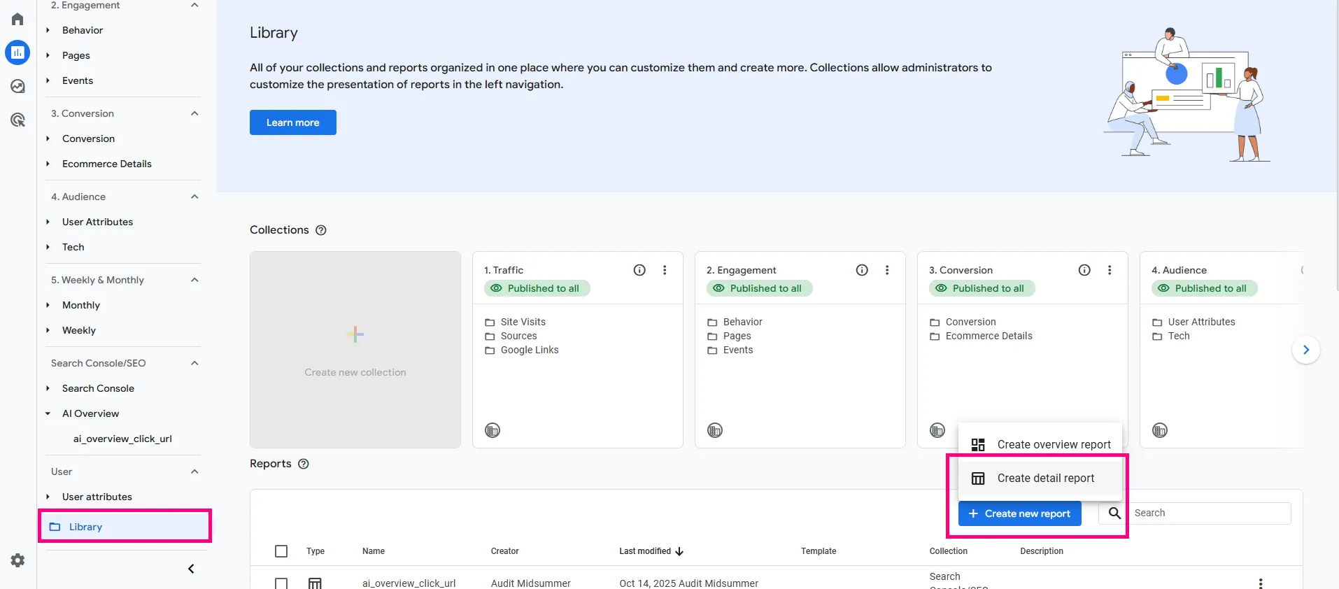Collapse the 3. Conversion navigation section

pyautogui.click(x=194, y=113)
